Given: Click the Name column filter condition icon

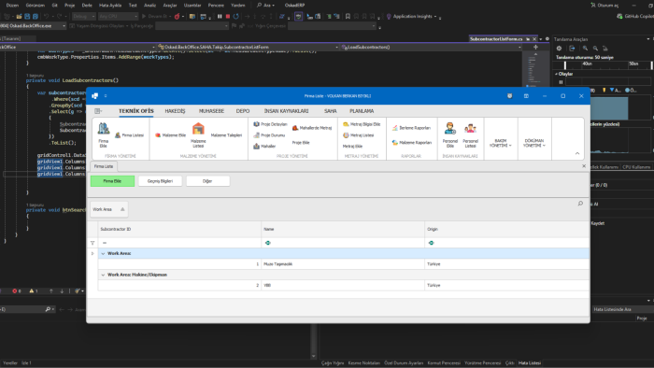Looking at the screenshot, I should pos(268,243).
